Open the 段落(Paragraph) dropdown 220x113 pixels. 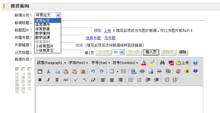coord(52,63)
